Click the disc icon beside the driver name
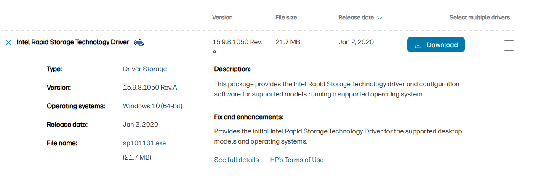This screenshot has height=192, width=533. pyautogui.click(x=139, y=43)
